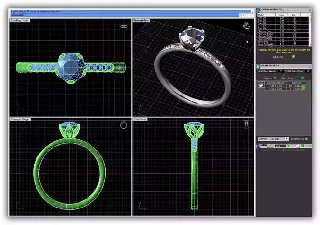Click the Total Gem Weight value field
320x225 pixels.
click(281, 71)
